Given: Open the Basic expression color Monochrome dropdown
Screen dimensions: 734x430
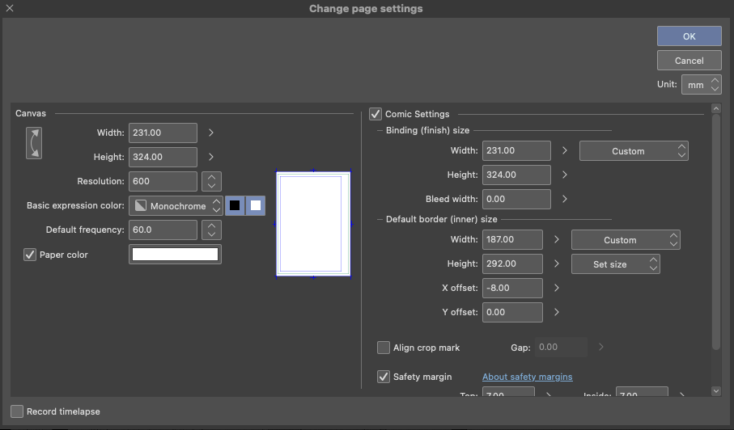Looking at the screenshot, I should pyautogui.click(x=176, y=206).
